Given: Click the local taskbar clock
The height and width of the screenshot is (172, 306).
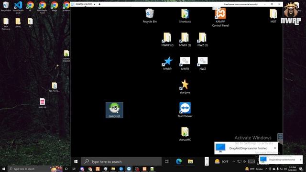Looking at the screenshot, I should pos(292,169).
